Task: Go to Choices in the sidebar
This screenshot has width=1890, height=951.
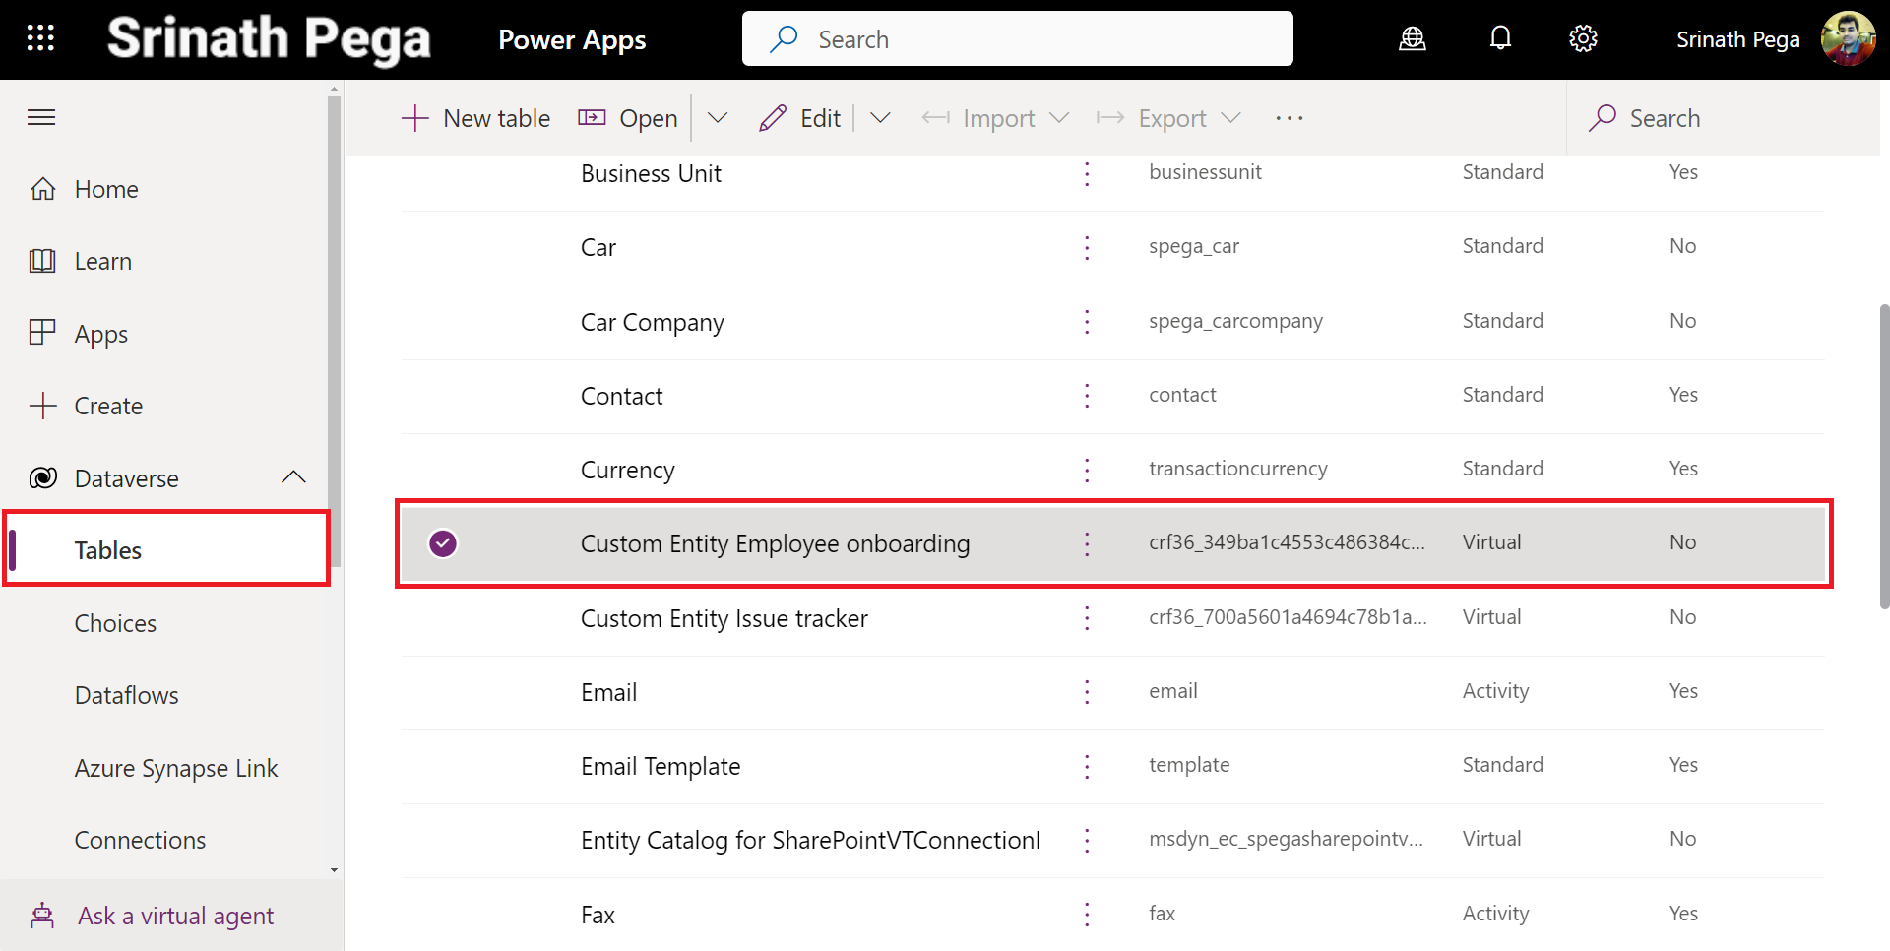Action: point(115,623)
